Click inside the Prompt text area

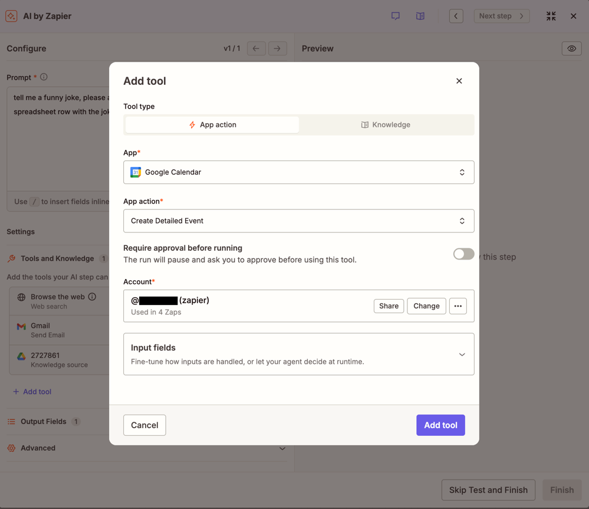click(x=58, y=139)
